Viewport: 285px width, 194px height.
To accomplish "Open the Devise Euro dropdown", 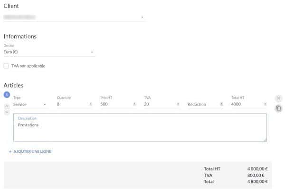I will (49, 52).
